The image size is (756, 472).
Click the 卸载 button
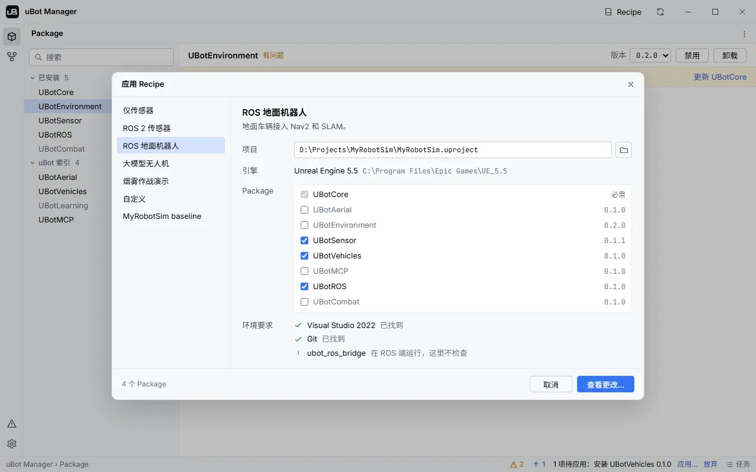tap(730, 55)
